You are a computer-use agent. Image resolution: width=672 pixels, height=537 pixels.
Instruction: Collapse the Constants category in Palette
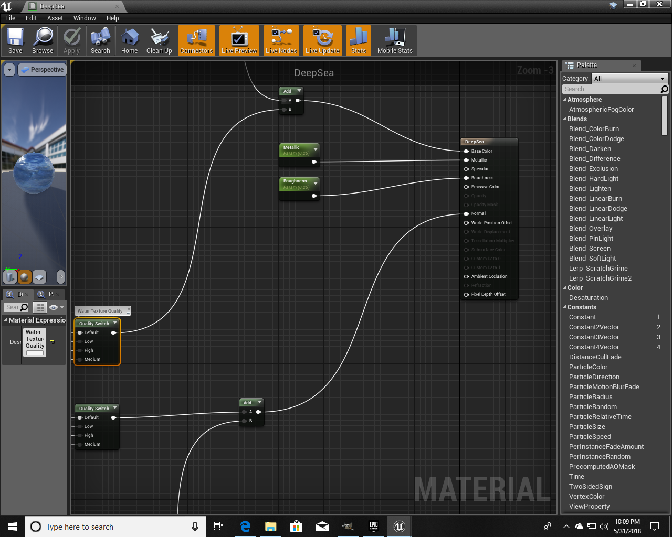click(x=565, y=307)
